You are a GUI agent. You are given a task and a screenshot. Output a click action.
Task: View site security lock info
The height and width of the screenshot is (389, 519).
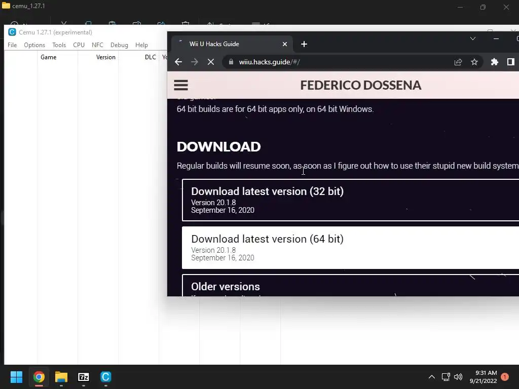tap(231, 62)
